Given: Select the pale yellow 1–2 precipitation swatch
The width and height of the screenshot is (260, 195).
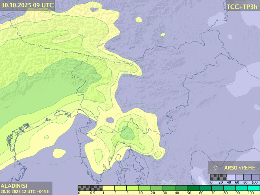Looking at the screenshot, I should [x=109, y=188].
